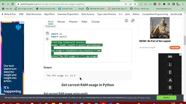The height and width of the screenshot is (104, 186).
Task: Open the Sunlube India bookmark
Action: [65, 9]
